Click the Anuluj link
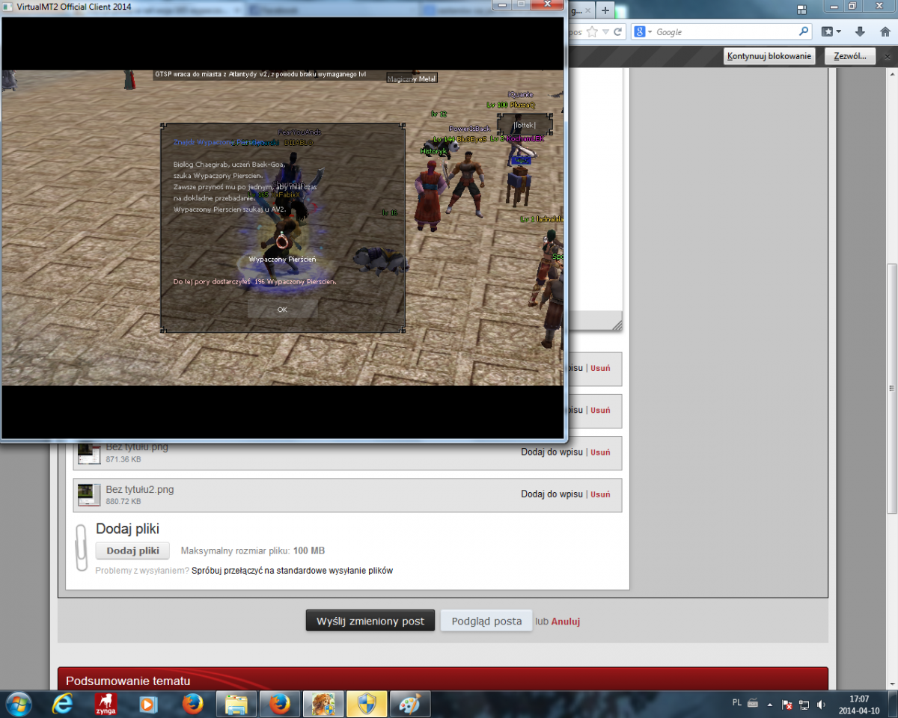Screen dimensions: 898x718 (x=566, y=622)
